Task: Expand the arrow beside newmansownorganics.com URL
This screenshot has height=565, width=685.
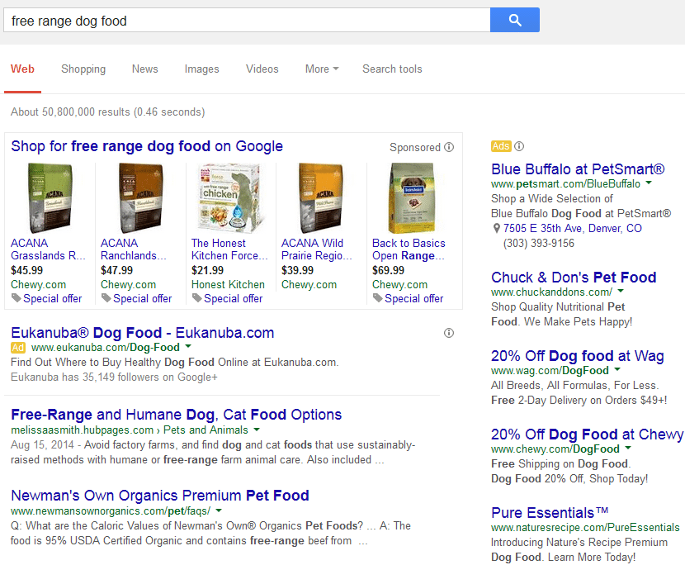Action: 219,510
